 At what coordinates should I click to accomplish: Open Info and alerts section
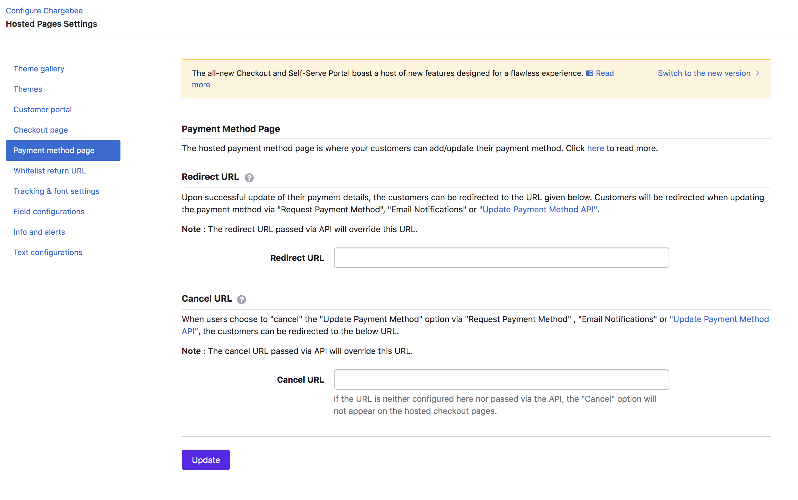tap(39, 232)
